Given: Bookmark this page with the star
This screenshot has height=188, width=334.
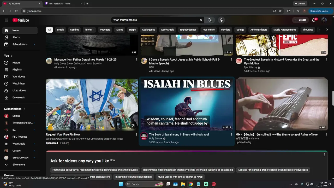Looking at the screenshot, I should (x=280, y=11).
